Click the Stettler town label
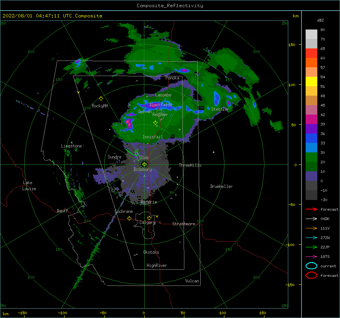The width and height of the screenshot is (340, 318). click(x=220, y=109)
